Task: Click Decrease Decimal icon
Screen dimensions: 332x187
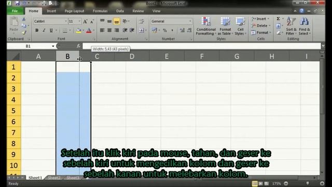Action: tap(189, 31)
